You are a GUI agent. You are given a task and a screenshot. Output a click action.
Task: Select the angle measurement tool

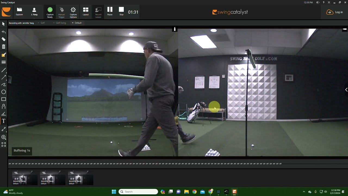pyautogui.click(x=4, y=114)
